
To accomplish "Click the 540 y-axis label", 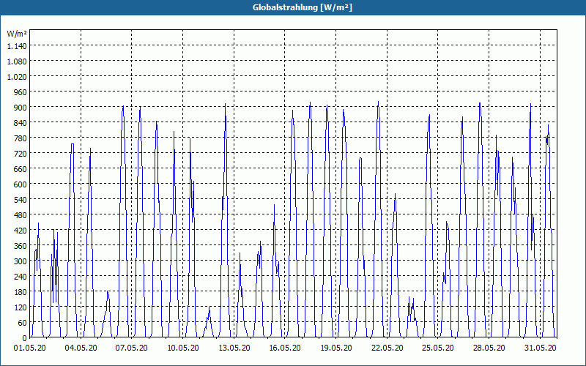I will (x=21, y=199).
